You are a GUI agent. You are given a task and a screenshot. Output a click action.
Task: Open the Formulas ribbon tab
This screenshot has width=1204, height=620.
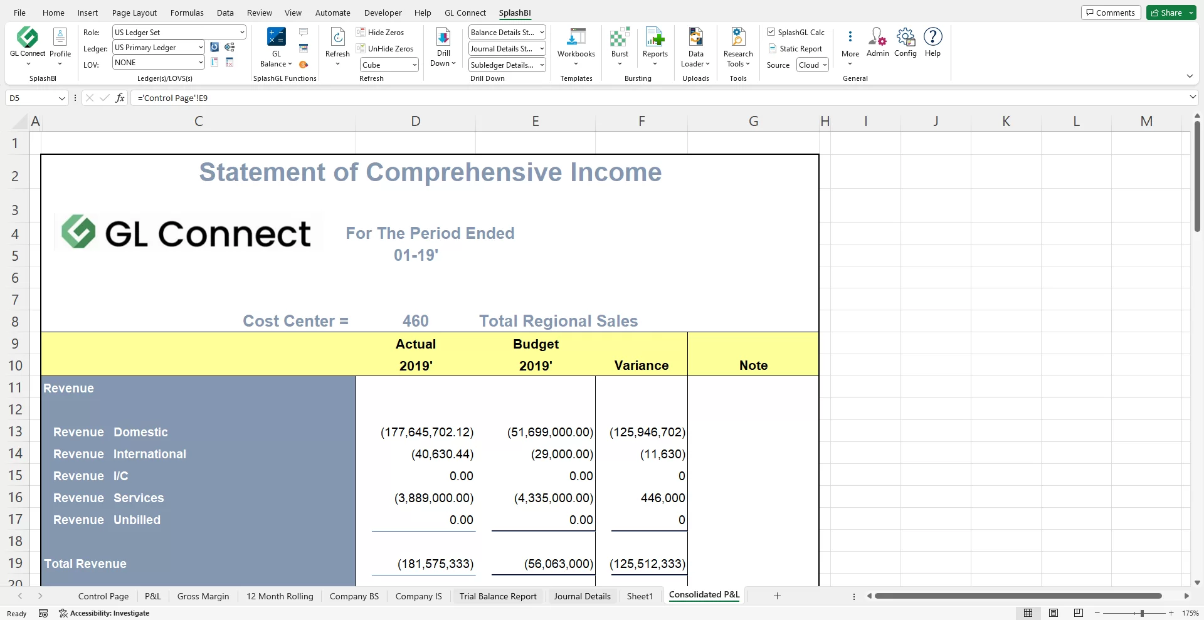[187, 13]
